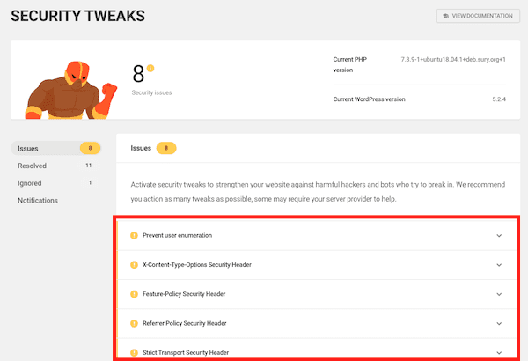The width and height of the screenshot is (528, 361).
Task: Click the warning icon beside Prevent user enumeration
Action: (134, 235)
